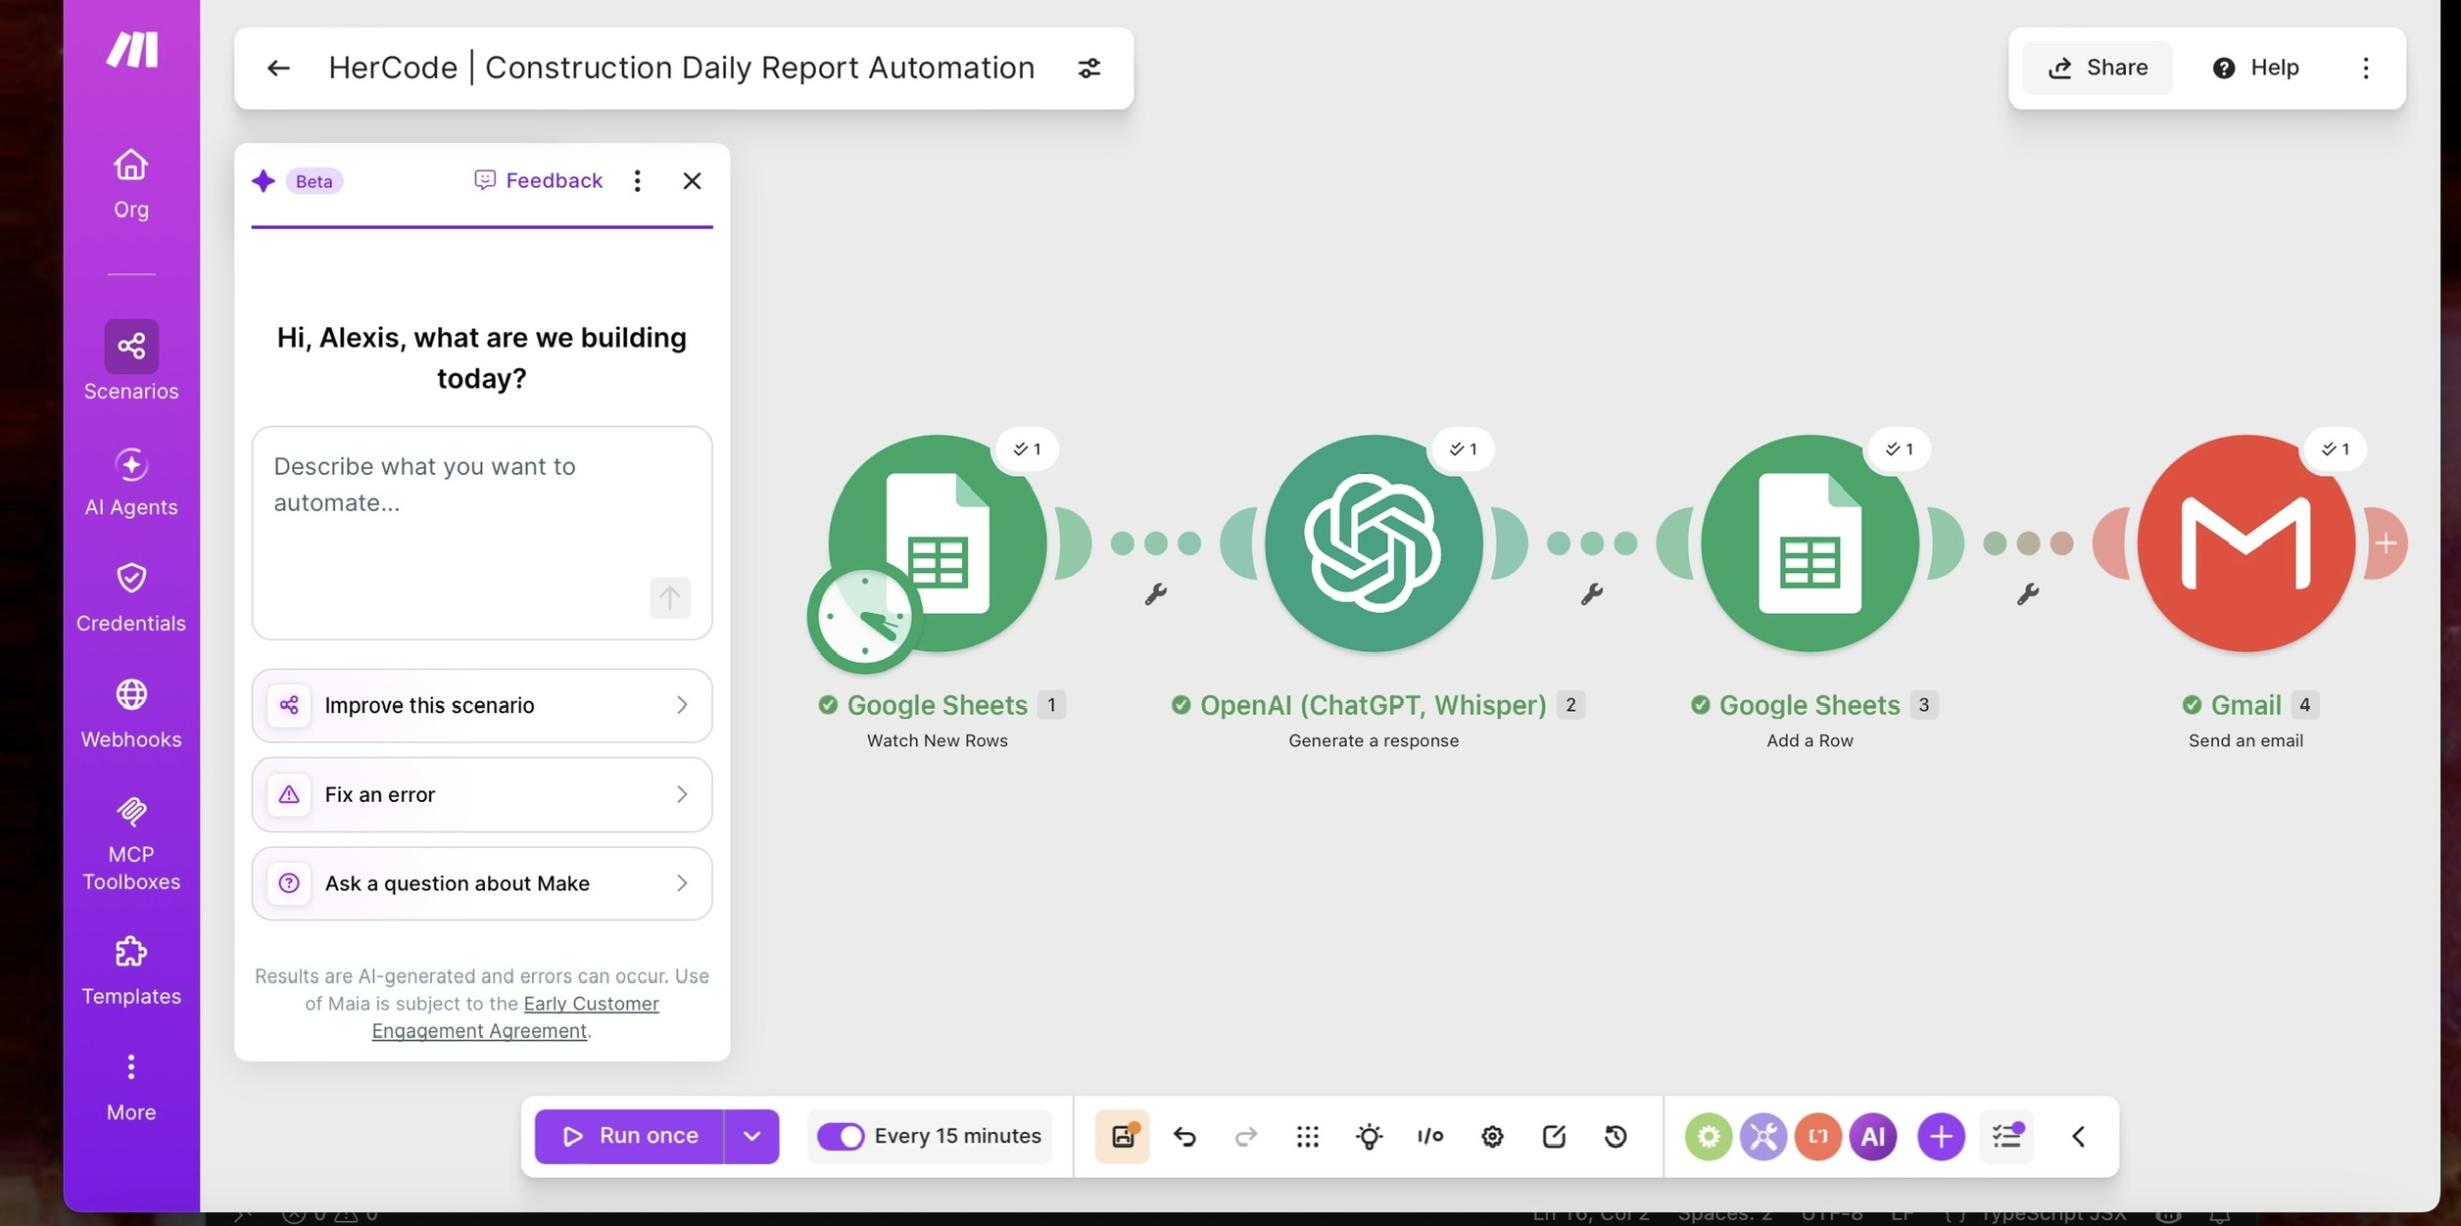This screenshot has width=2461, height=1226.
Task: Open Webhooks in the sidebar
Action: click(131, 713)
